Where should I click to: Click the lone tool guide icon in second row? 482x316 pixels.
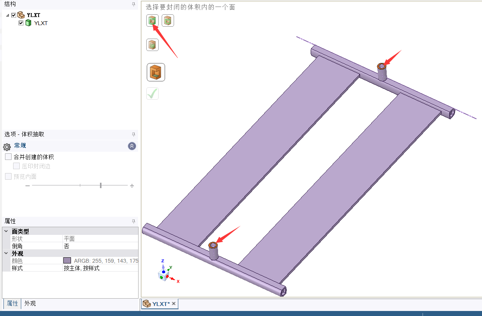(152, 45)
